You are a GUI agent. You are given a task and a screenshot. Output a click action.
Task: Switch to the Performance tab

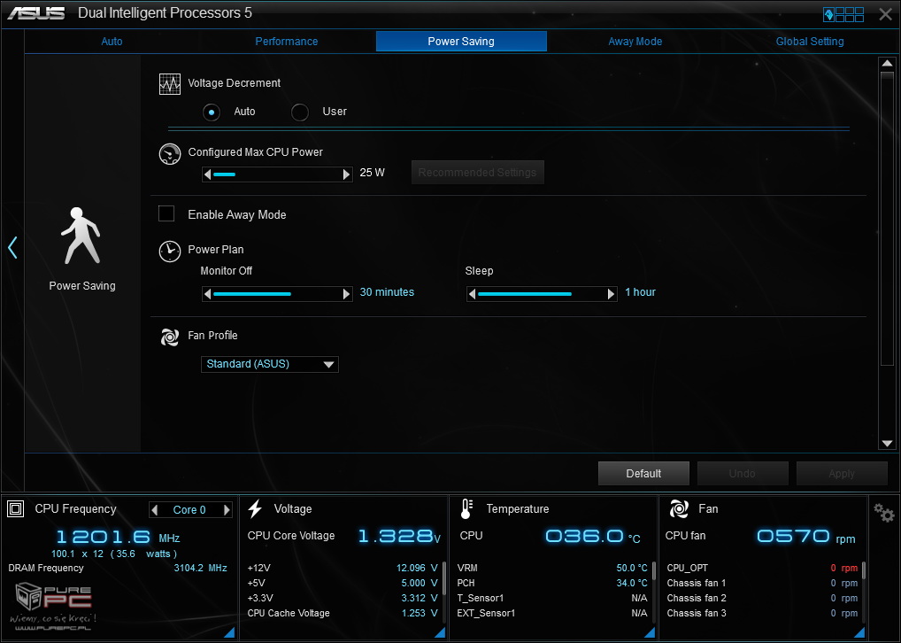pos(287,42)
